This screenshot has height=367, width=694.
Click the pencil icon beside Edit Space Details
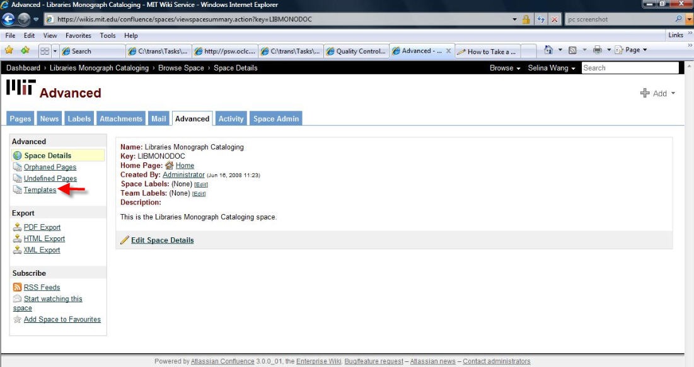tap(124, 240)
